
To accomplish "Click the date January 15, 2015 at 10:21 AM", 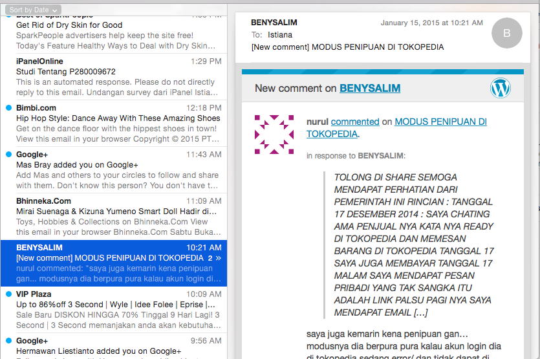I will tap(431, 23).
